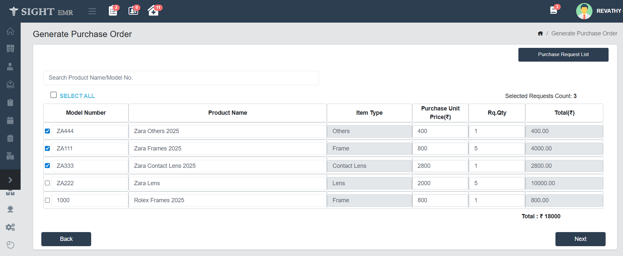
Task: Check the ZA222 Zara Lens row checkbox
Action: [x=48, y=183]
